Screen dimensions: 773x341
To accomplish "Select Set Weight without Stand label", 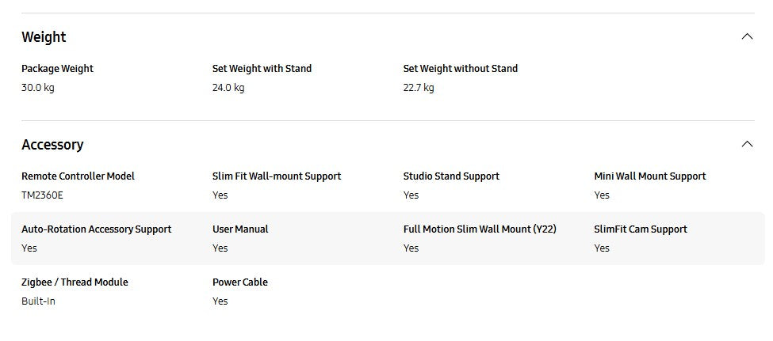I will point(460,69).
